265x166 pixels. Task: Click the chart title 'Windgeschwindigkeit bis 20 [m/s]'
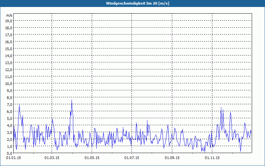[132, 3]
